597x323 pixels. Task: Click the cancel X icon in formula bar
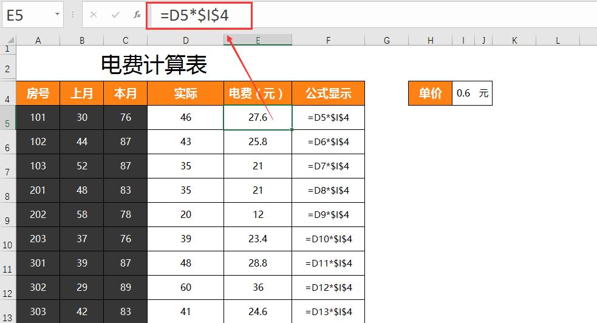tap(94, 15)
